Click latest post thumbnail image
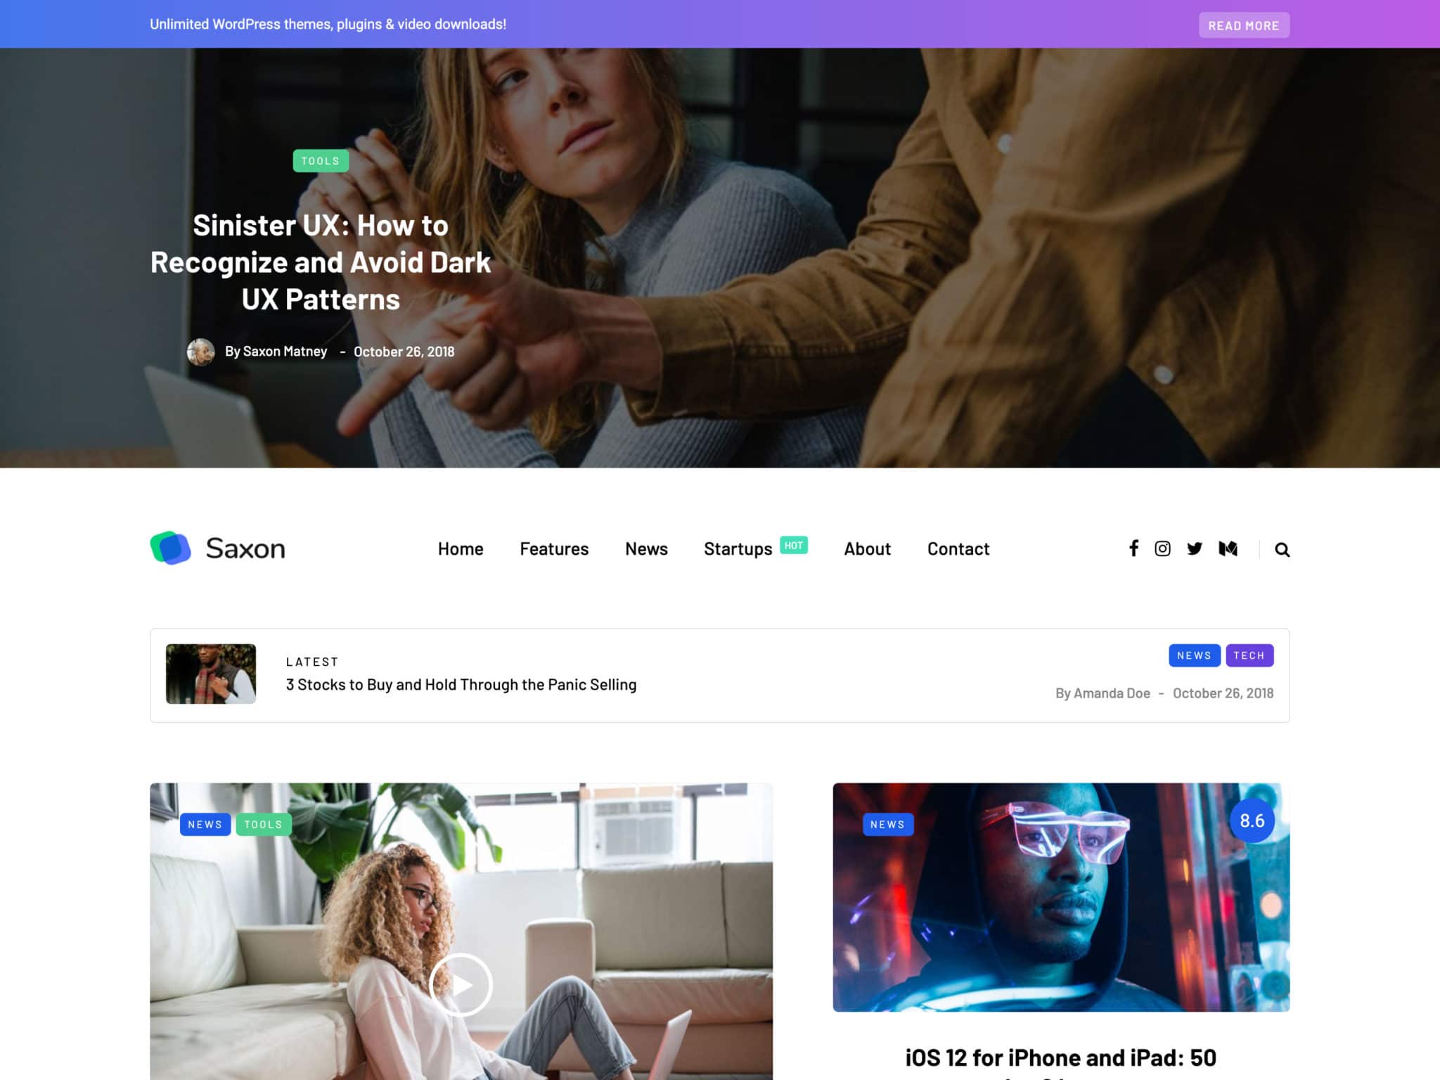The height and width of the screenshot is (1080, 1440). [x=211, y=674]
